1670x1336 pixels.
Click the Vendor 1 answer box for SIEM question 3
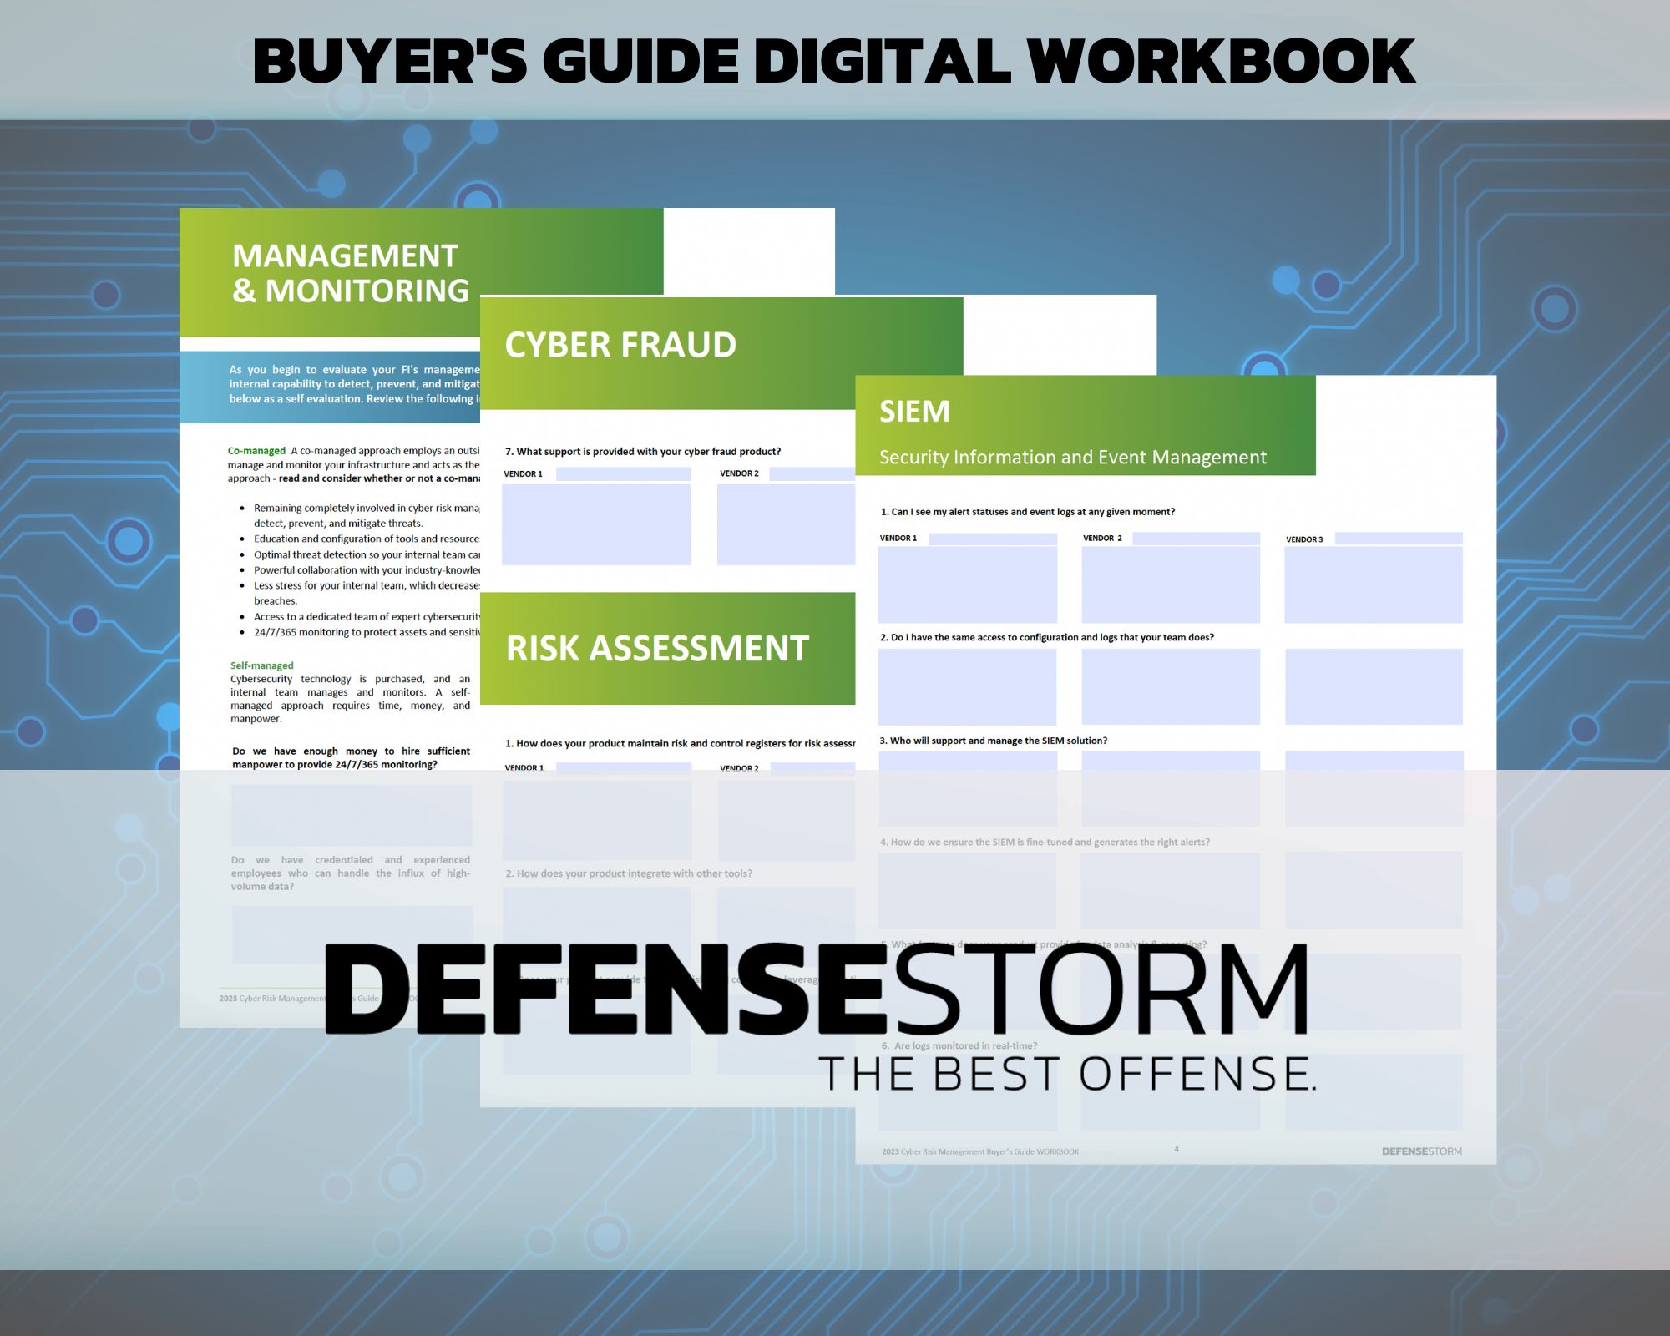969,788
